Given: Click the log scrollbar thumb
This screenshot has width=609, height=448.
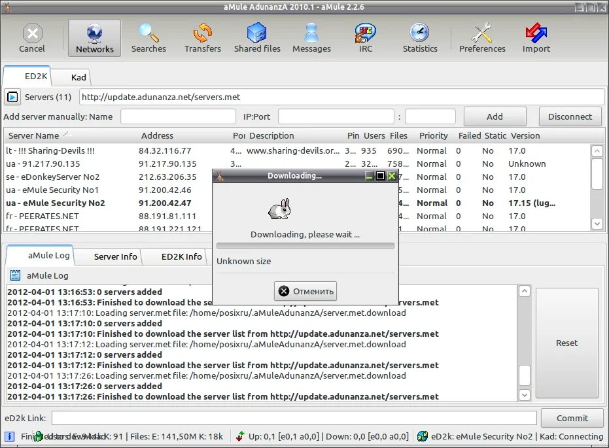Looking at the screenshot, I should [525, 375].
